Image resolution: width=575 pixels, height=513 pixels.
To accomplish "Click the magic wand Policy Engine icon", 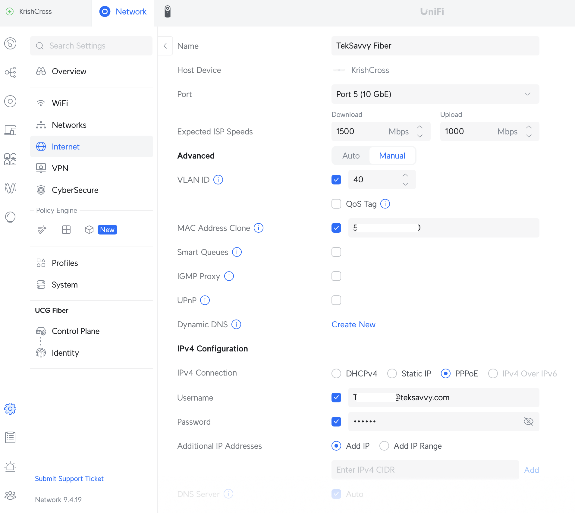I will click(42, 230).
